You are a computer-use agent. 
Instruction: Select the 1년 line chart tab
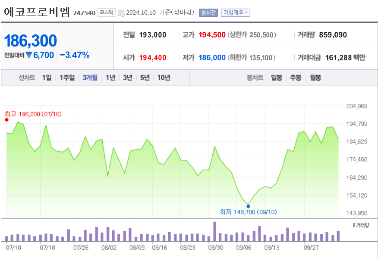pos(110,78)
